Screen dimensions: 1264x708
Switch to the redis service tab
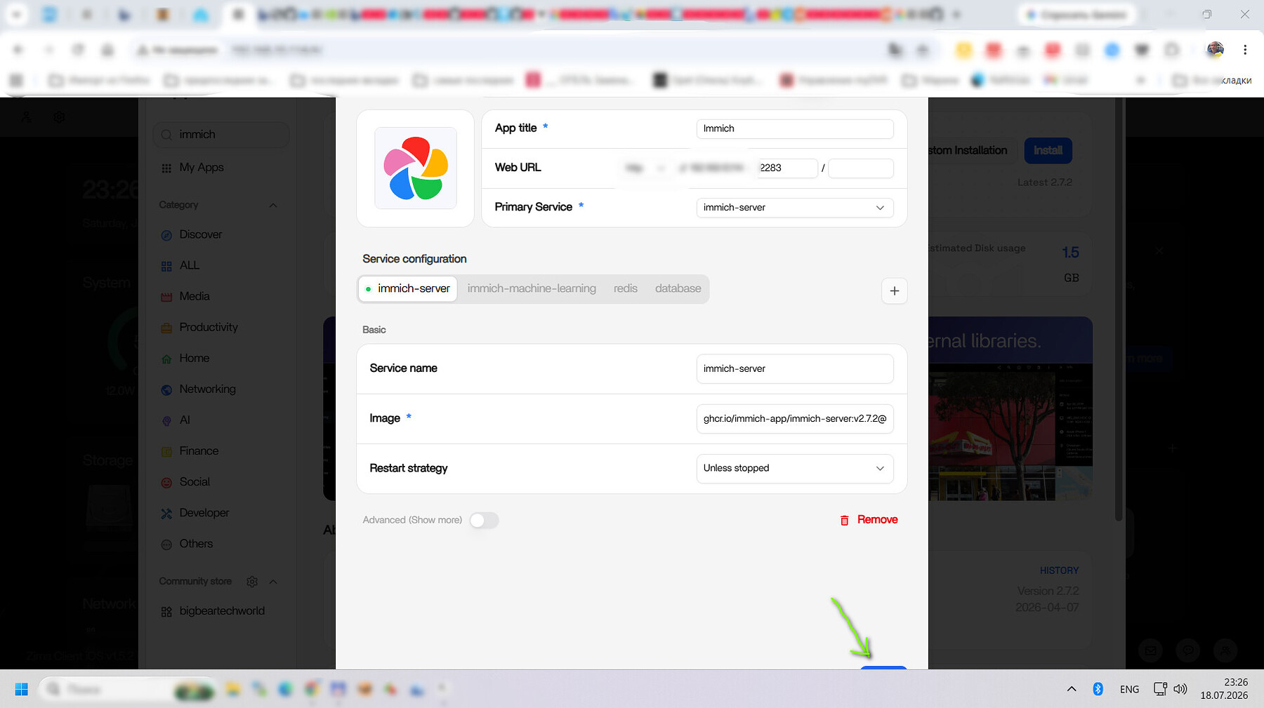click(626, 288)
